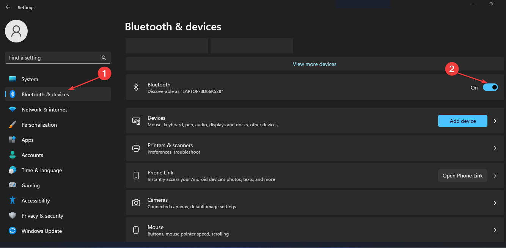Image resolution: width=506 pixels, height=248 pixels.
Task: Open the Apps settings category
Action: coord(28,140)
